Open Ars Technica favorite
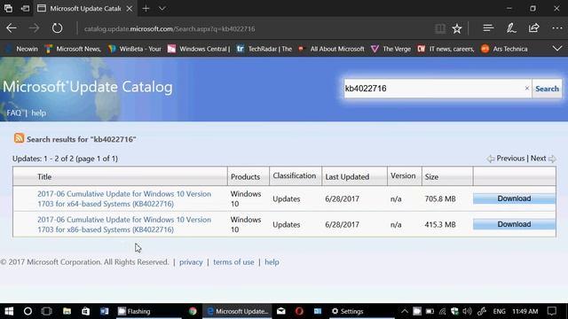The height and width of the screenshot is (319, 568). (504, 49)
